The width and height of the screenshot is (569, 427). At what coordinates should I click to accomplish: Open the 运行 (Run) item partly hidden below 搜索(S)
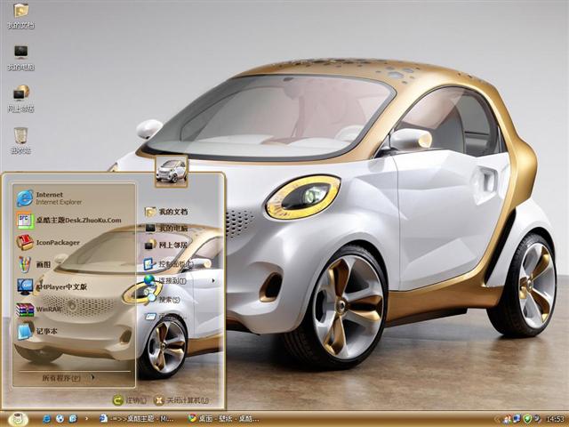coord(165,317)
